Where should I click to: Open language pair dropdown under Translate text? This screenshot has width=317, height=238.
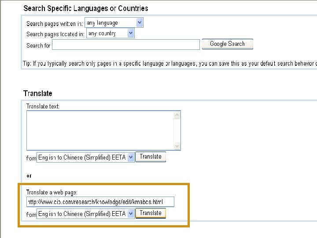85,157
